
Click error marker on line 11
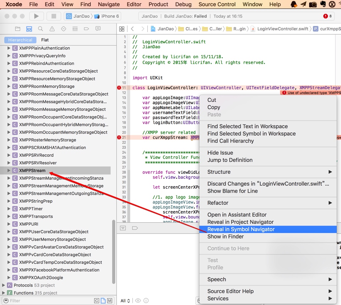(x=119, y=88)
